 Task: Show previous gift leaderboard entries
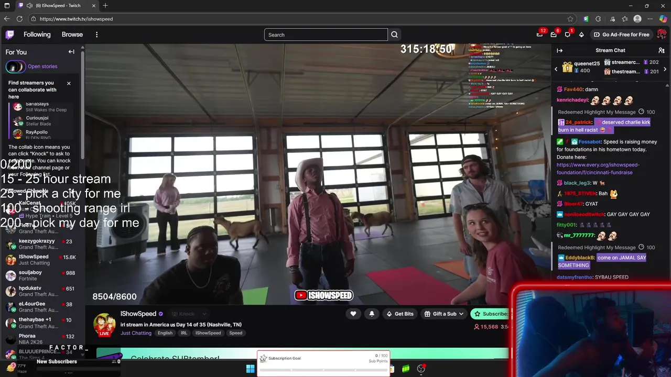(556, 69)
